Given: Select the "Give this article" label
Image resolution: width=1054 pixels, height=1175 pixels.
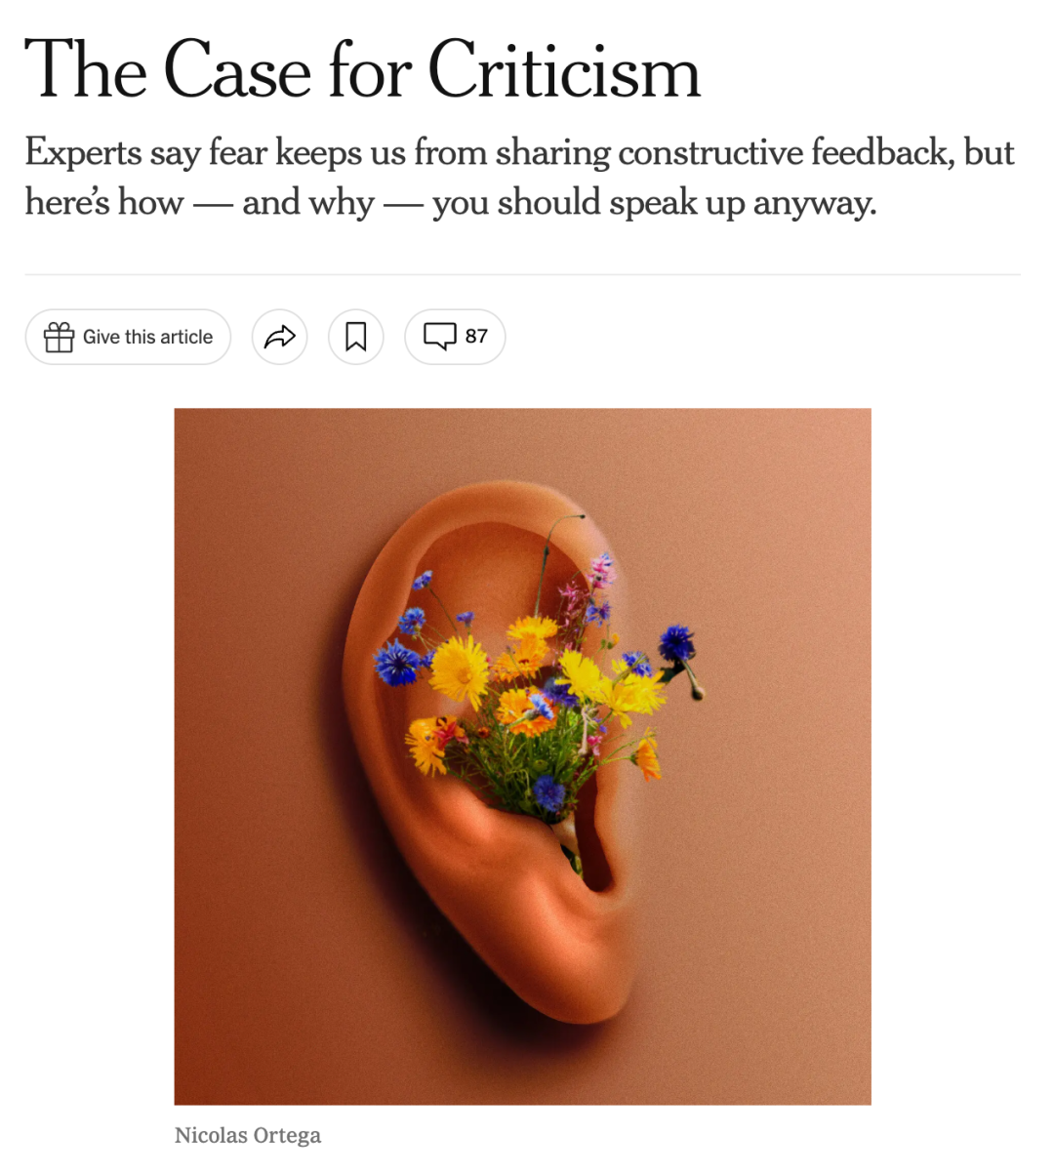Looking at the screenshot, I should point(147,337).
